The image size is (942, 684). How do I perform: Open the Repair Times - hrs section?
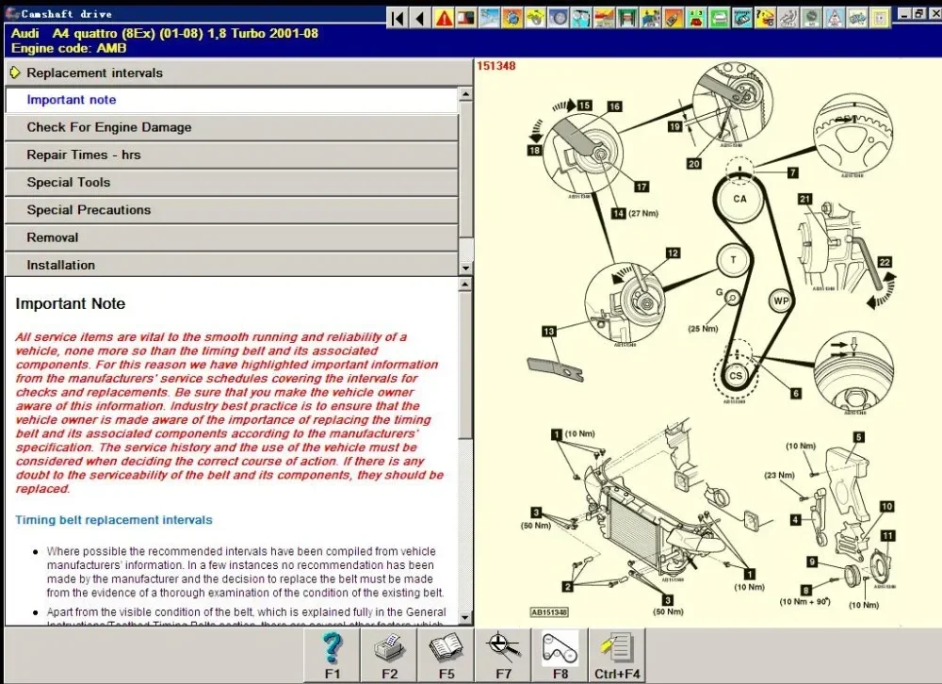point(83,155)
